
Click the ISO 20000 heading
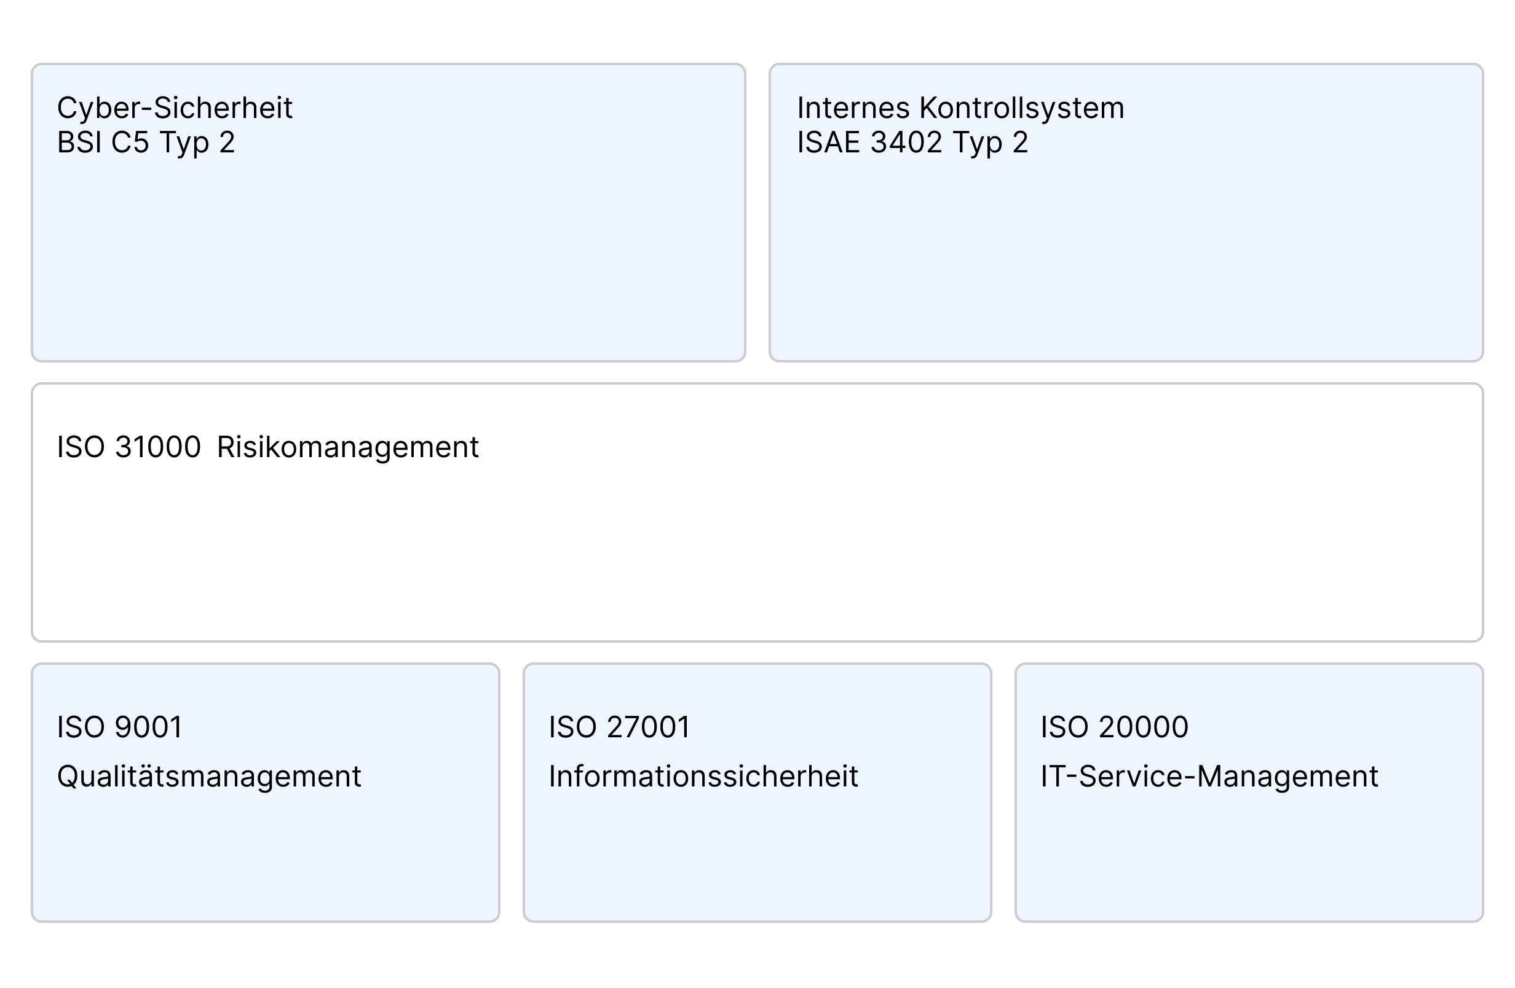click(x=1114, y=726)
